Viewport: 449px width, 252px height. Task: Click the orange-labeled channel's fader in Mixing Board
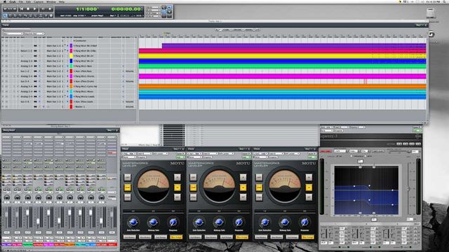point(70,213)
